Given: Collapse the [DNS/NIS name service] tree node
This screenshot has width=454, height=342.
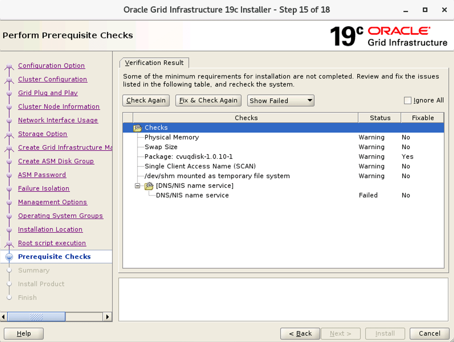Looking at the screenshot, I should (137, 186).
